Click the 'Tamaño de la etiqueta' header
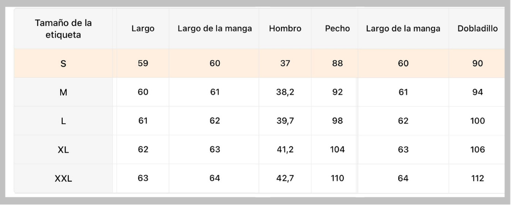Viewport: 511px width, 205px height. coord(63,29)
